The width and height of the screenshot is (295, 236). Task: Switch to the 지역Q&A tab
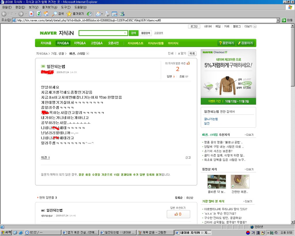point(80,43)
